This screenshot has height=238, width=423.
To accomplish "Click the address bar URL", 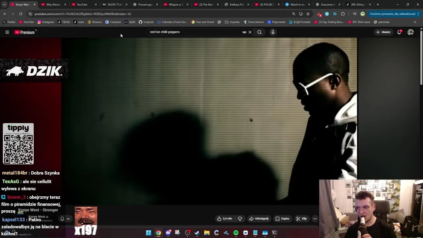I will click(x=83, y=14).
